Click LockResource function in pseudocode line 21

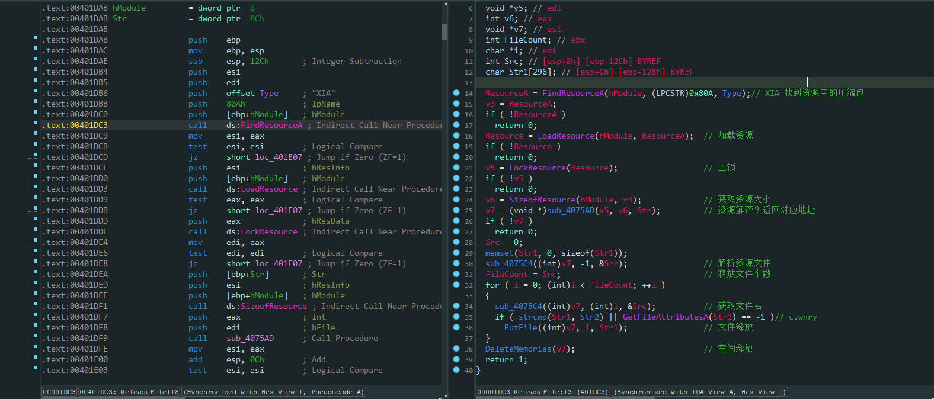coord(538,168)
